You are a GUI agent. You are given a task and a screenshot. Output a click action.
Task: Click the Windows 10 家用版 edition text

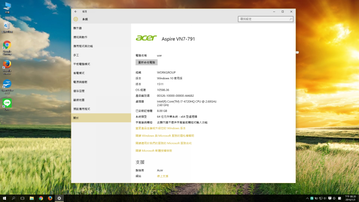[x=170, y=78]
